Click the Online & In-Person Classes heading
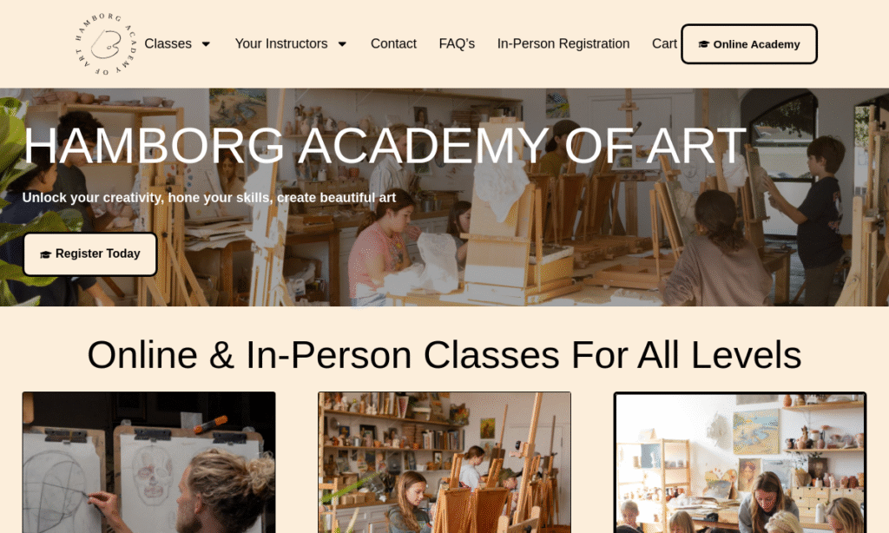 pyautogui.click(x=444, y=355)
